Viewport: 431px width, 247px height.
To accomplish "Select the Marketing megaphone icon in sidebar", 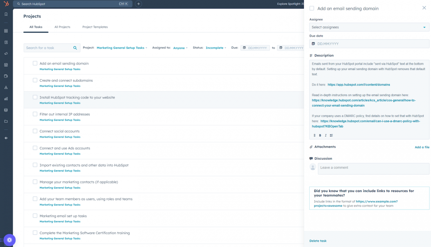I will coord(6,53).
